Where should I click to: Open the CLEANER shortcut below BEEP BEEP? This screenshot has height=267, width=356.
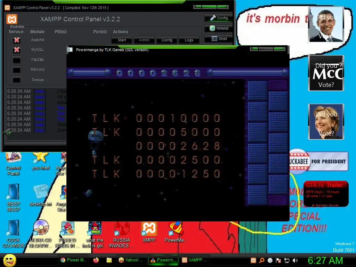(14, 234)
